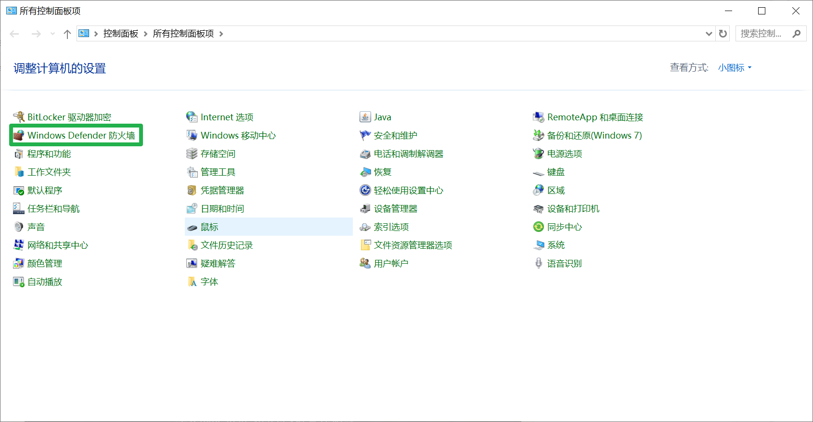Click the Windows 移动中心 icon

pyautogui.click(x=192, y=135)
